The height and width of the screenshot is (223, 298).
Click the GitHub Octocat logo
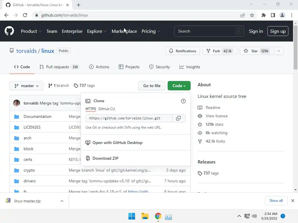pos(9,31)
